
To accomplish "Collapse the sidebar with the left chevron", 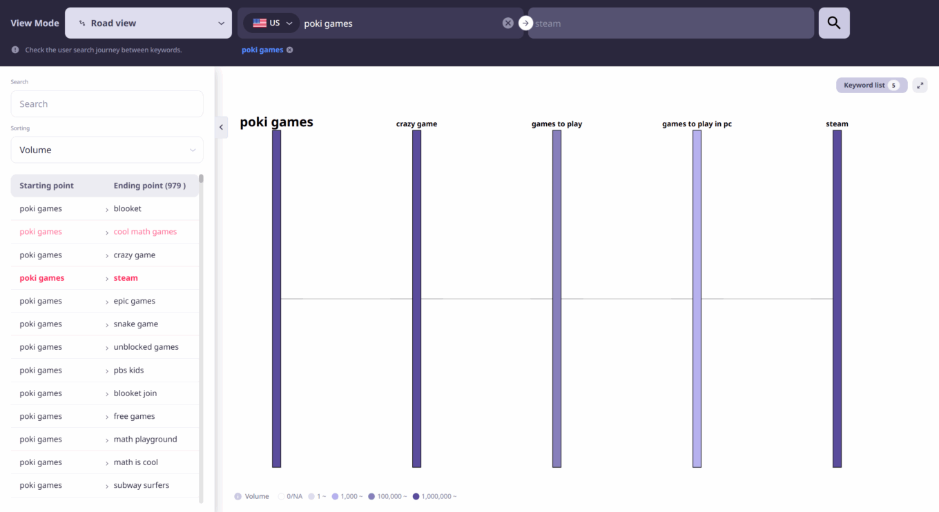I will click(221, 128).
